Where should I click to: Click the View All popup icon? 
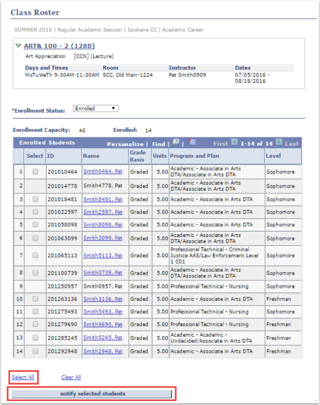pyautogui.click(x=176, y=142)
